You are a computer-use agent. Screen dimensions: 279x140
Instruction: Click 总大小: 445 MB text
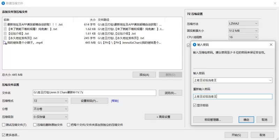pyautogui.click(x=12, y=75)
